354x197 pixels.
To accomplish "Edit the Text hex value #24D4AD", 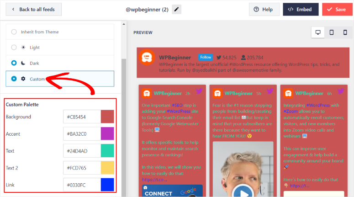I will [x=82, y=151].
